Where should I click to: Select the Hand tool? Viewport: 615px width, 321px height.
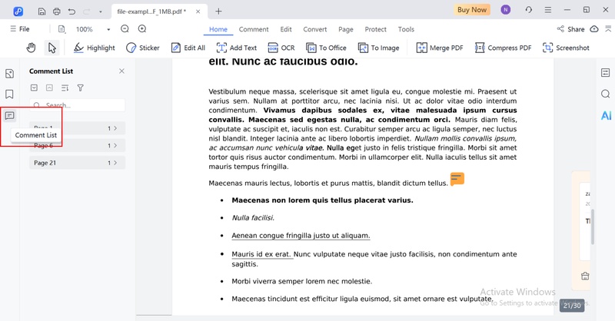(31, 48)
